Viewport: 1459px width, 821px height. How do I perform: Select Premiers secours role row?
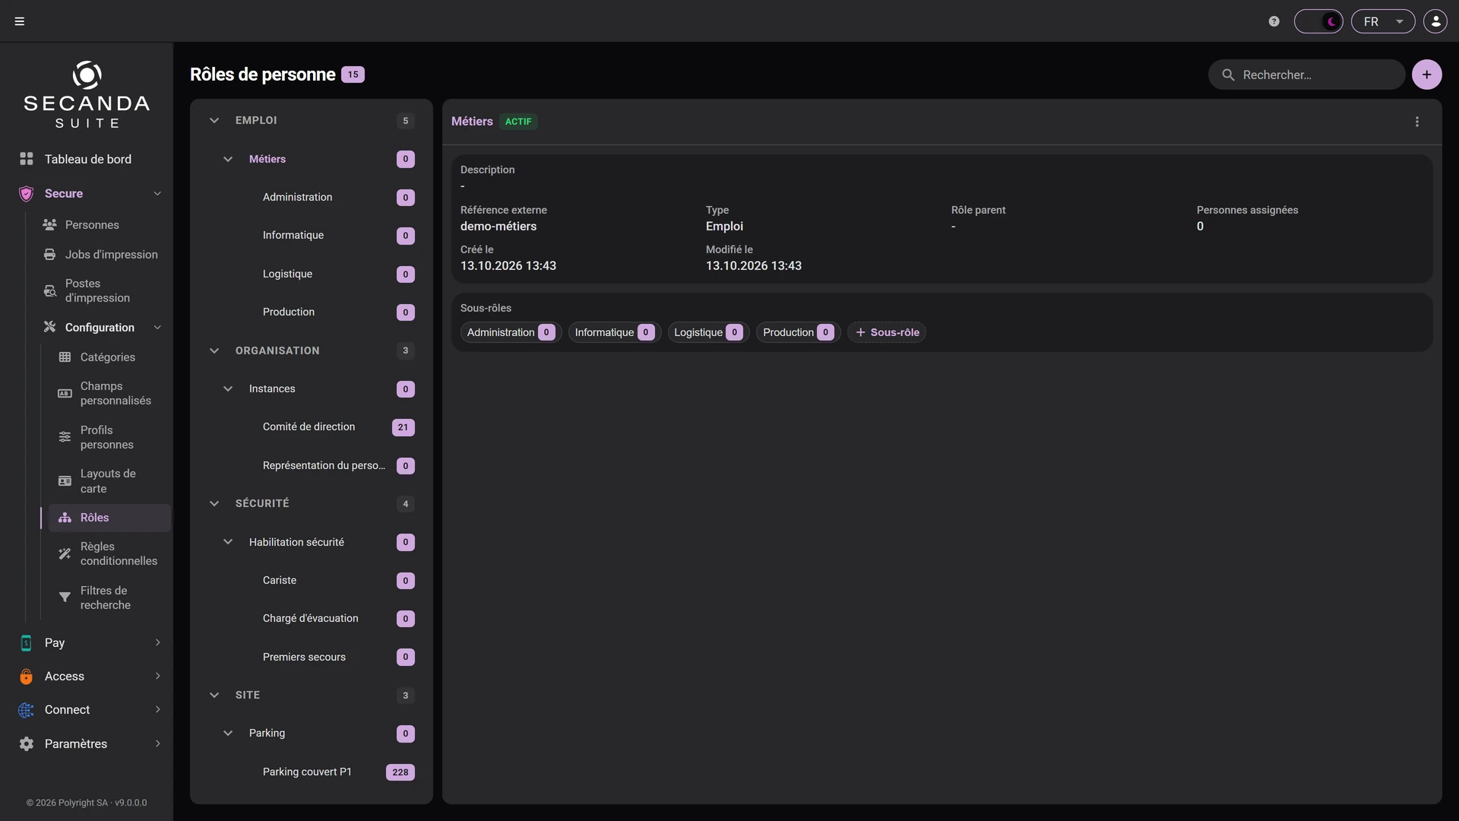point(312,657)
